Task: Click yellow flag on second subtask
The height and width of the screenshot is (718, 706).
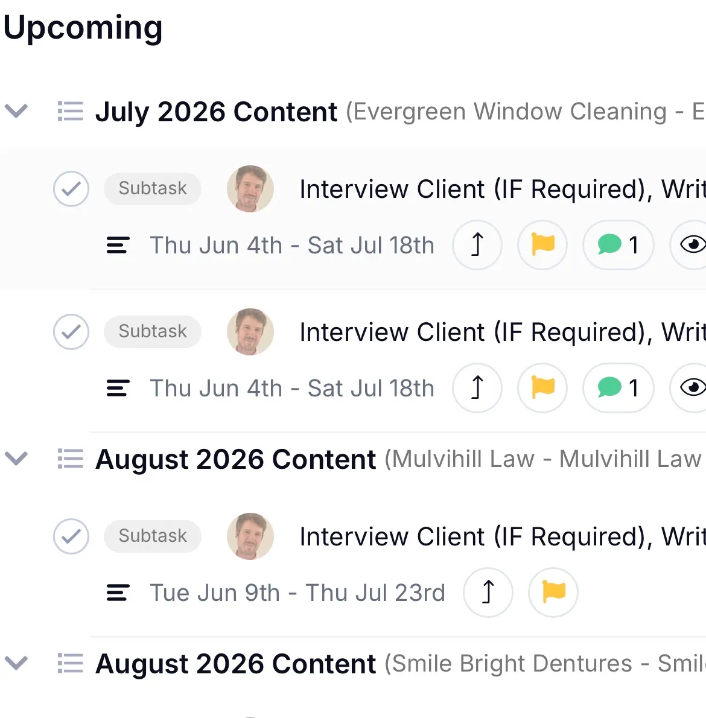Action: coord(542,388)
